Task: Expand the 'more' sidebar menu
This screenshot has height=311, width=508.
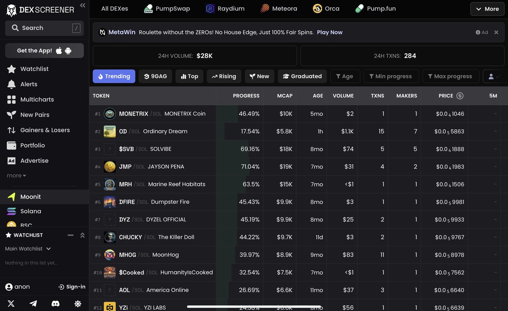Action: pos(17,175)
